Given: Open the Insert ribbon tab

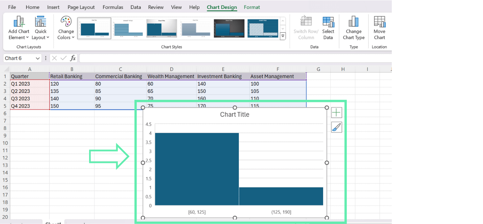Looking at the screenshot, I should click(53, 7).
